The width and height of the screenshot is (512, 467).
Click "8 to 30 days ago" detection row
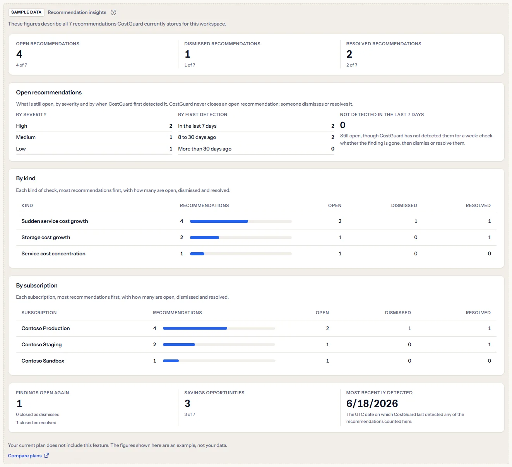(256, 137)
